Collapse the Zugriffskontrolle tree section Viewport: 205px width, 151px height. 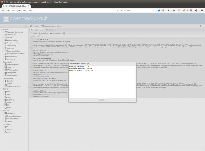point(1,78)
